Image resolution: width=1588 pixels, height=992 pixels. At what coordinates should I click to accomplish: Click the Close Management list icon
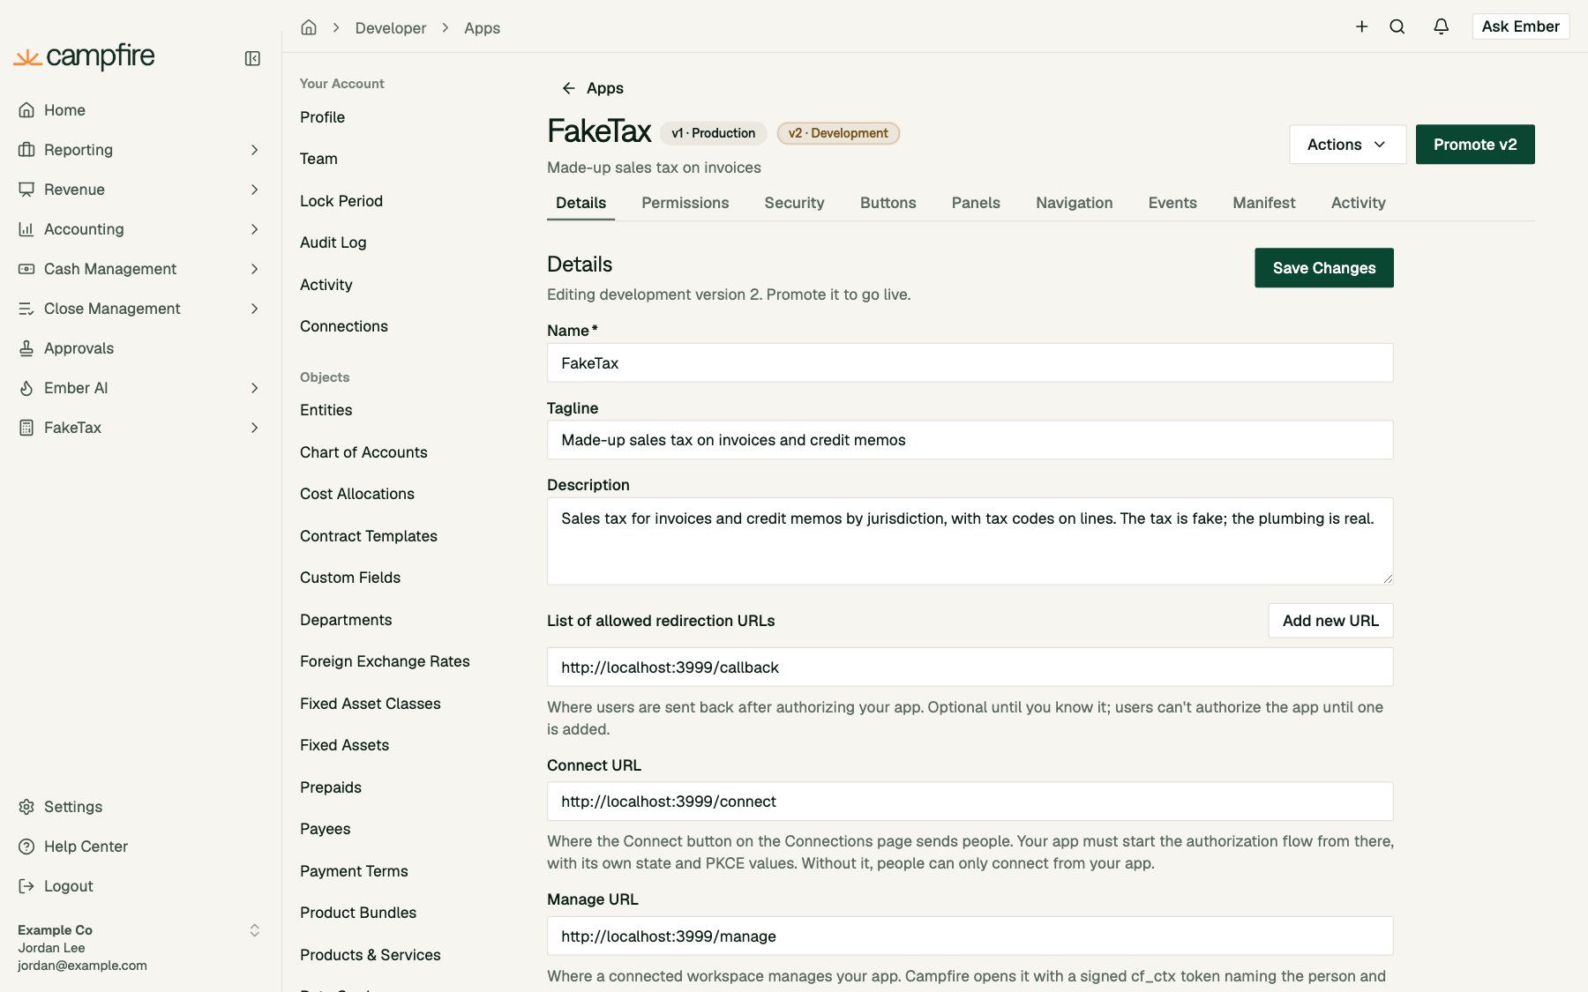click(x=26, y=309)
